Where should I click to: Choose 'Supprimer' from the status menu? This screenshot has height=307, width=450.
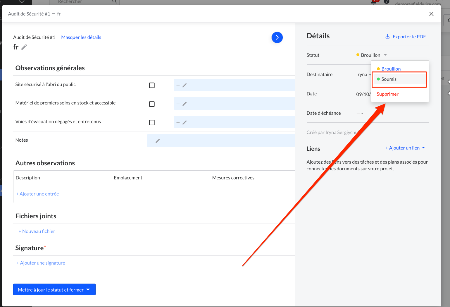pos(387,94)
